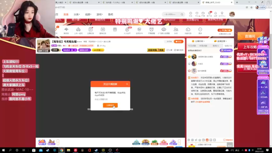The height and width of the screenshot is (153, 272).
Task: Expand the 游戏 dropdown in navigation
Action: [x=100, y=14]
